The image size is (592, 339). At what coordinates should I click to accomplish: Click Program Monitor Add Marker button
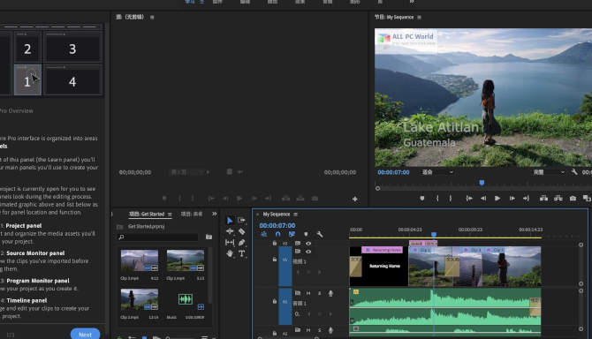tap(422, 198)
